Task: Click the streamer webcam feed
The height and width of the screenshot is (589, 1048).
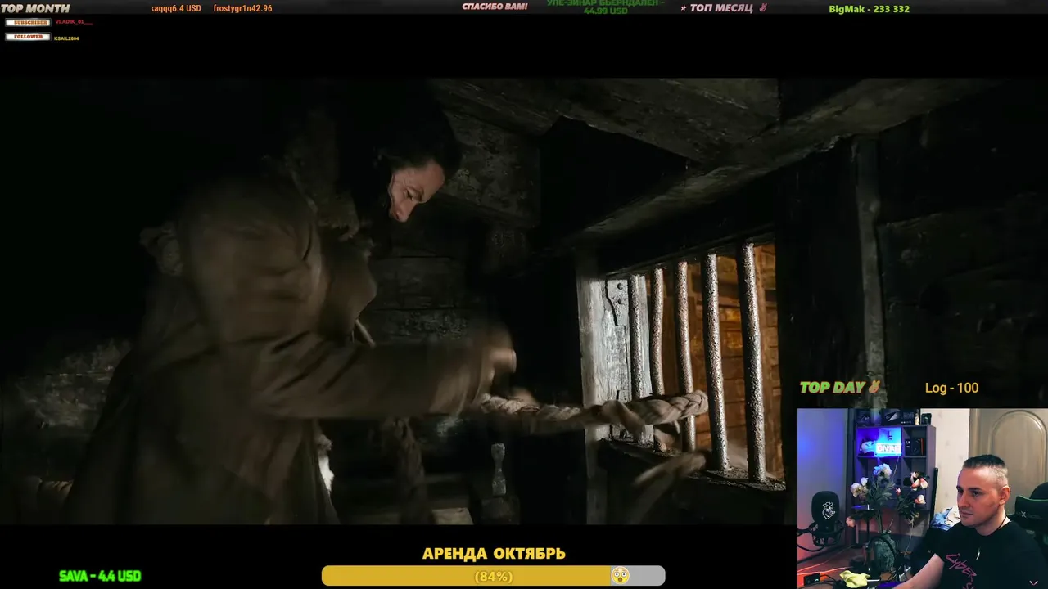Action: 923,498
